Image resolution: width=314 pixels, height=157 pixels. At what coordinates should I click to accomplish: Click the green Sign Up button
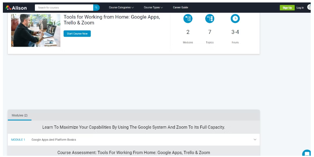point(287,8)
